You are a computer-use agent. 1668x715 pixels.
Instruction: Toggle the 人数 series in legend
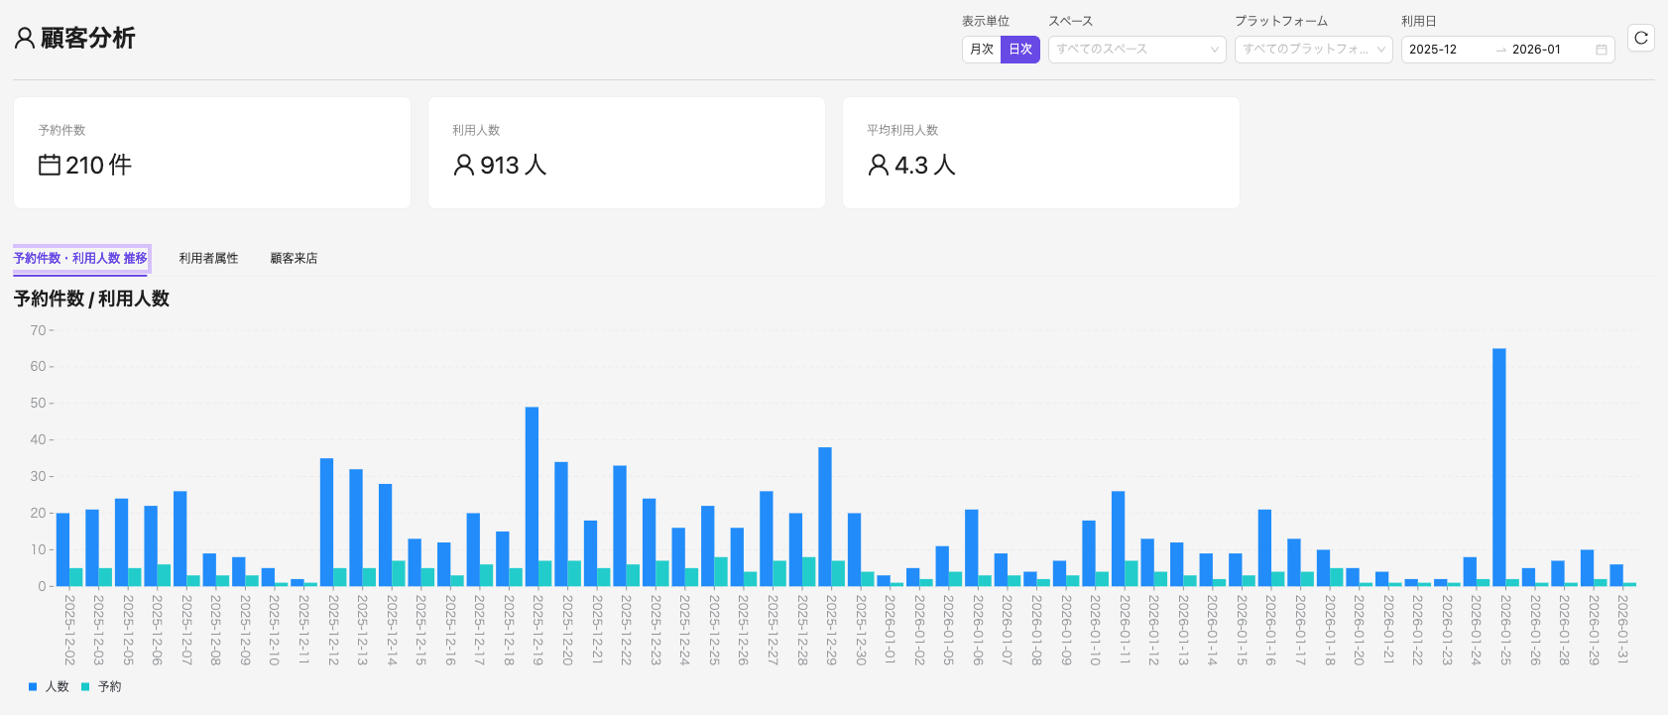50,686
